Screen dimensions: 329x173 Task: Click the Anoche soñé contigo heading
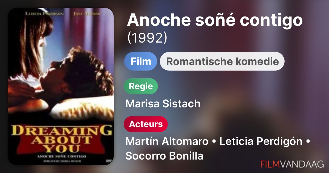[x=215, y=20]
